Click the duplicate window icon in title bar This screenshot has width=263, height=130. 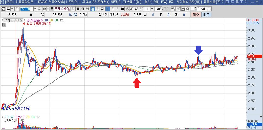tap(232, 2)
